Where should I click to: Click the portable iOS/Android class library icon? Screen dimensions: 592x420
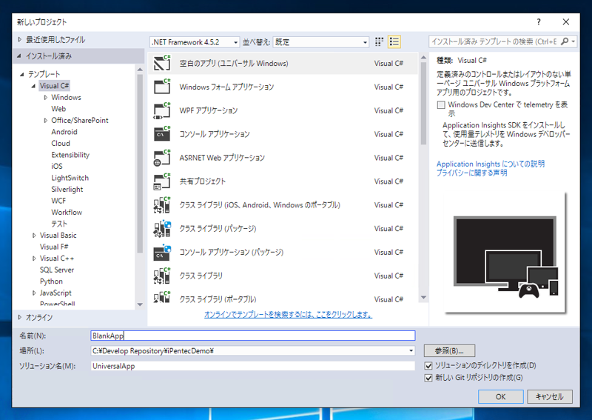pos(162,205)
